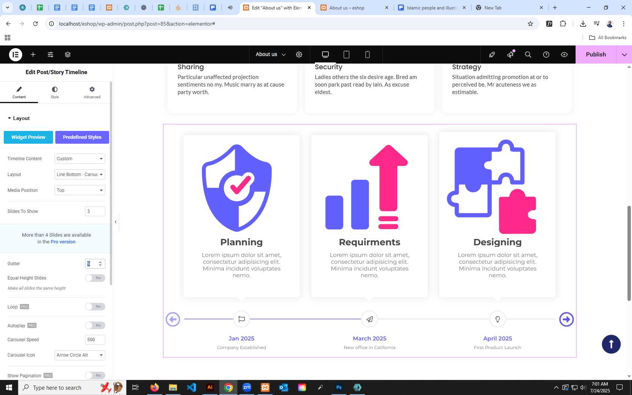This screenshot has width=632, height=395.
Task: Show hidden system tray icons
Action: pyautogui.click(x=556, y=387)
